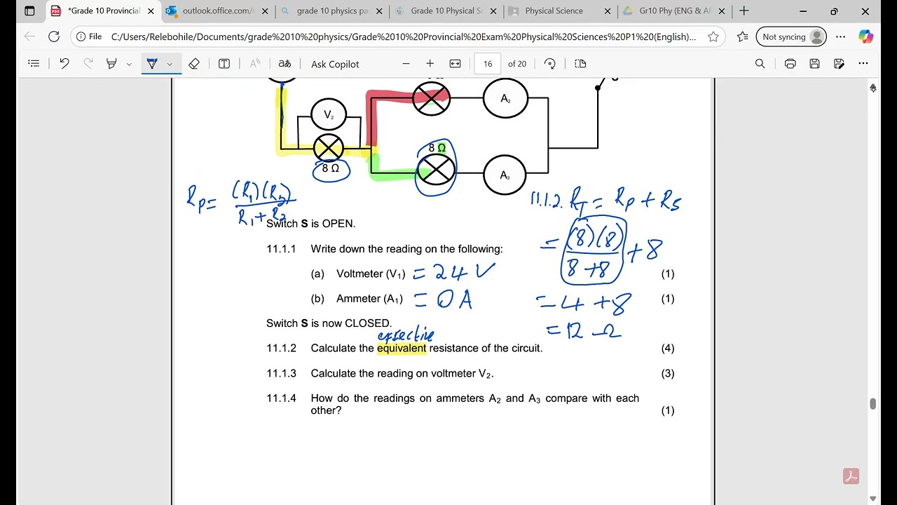Select the Eraser tool
This screenshot has width=897, height=505.
(x=194, y=64)
